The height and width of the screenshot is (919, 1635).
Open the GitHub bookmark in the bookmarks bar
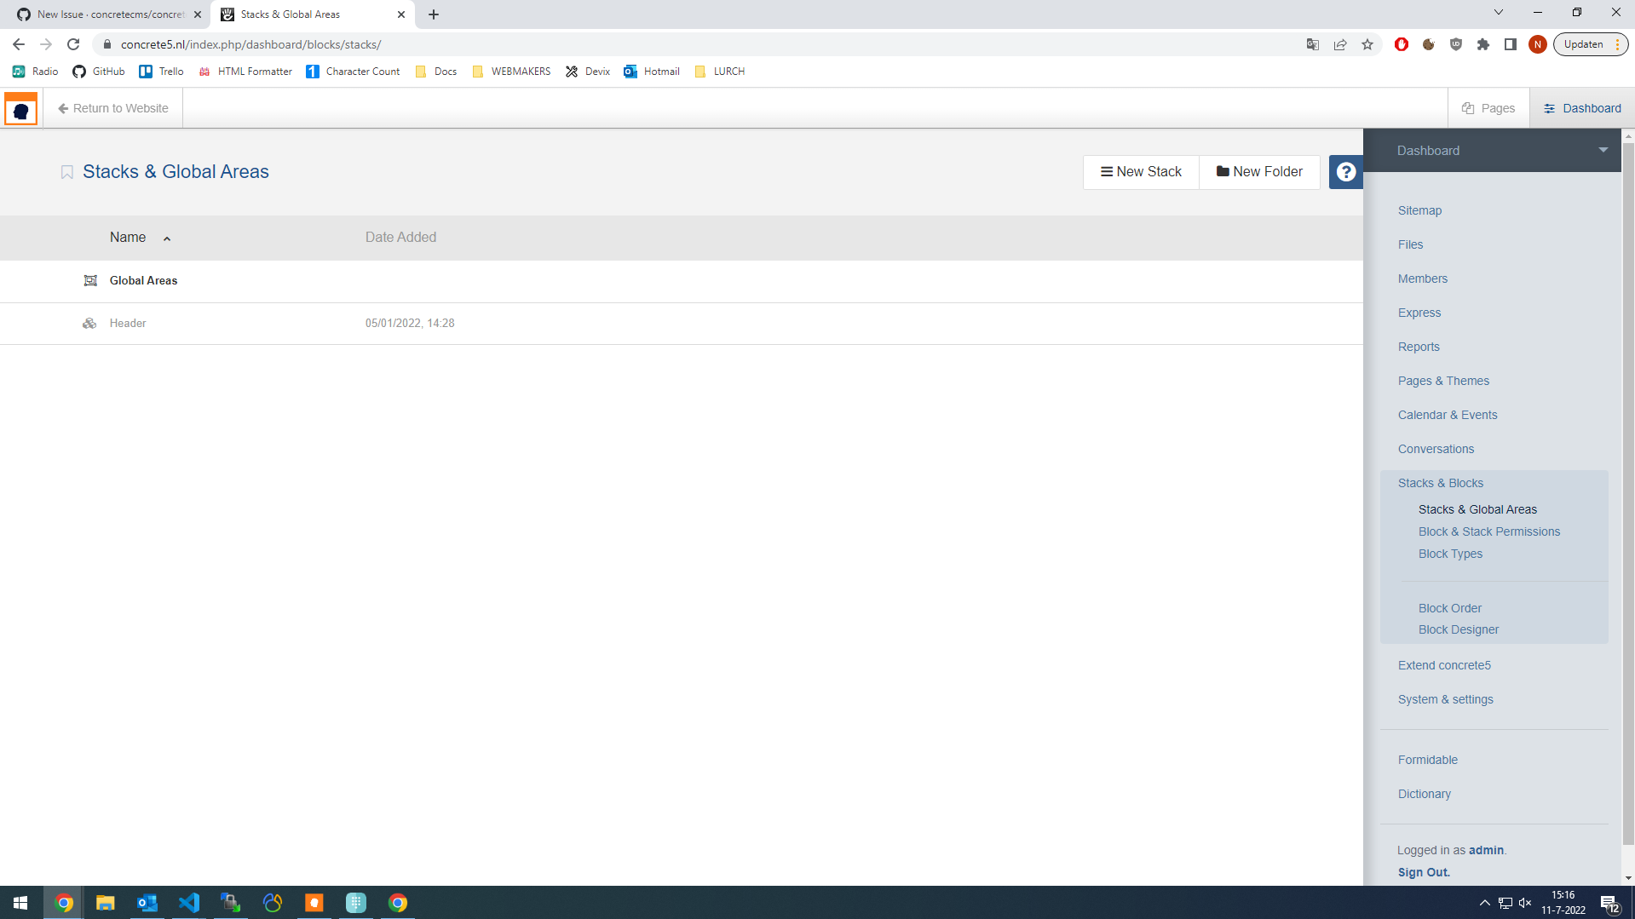(98, 72)
